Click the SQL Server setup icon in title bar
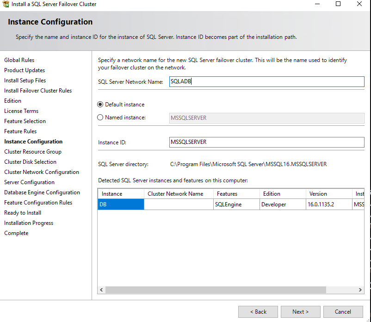Image resolution: width=371 pixels, height=322 pixels. click(6, 4)
